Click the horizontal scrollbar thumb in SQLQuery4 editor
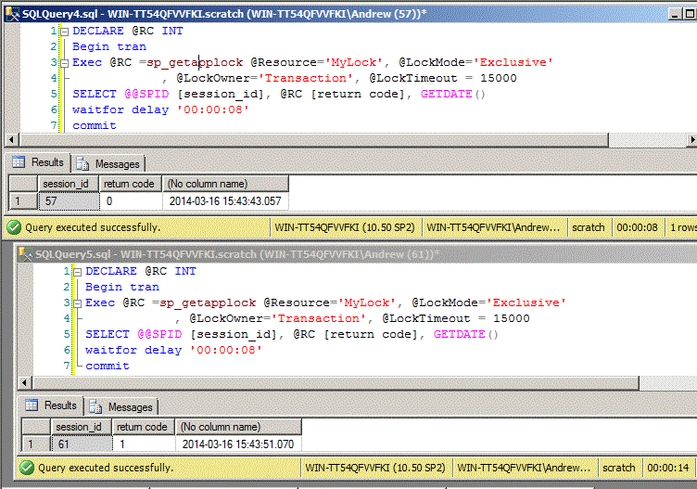The width and height of the screenshot is (697, 489). coord(314,140)
